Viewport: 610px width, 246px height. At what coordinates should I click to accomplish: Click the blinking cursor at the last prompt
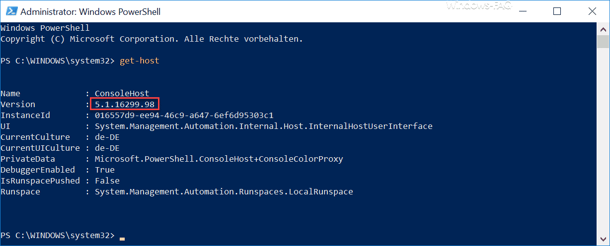tap(122, 239)
